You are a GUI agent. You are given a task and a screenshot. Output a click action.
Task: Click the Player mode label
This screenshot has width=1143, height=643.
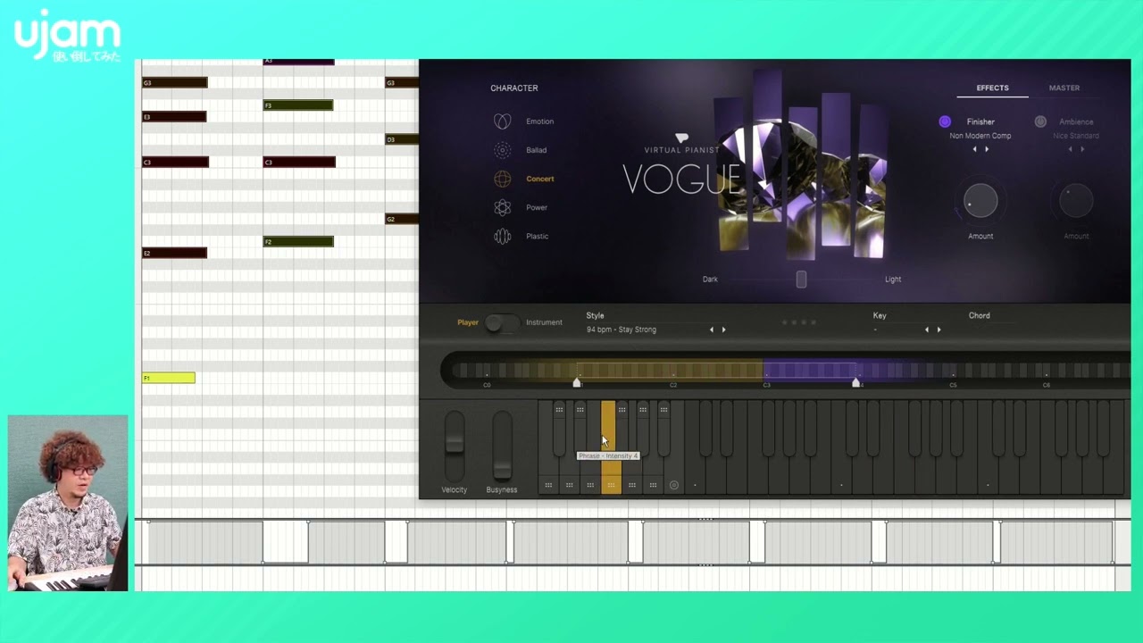[x=468, y=322]
